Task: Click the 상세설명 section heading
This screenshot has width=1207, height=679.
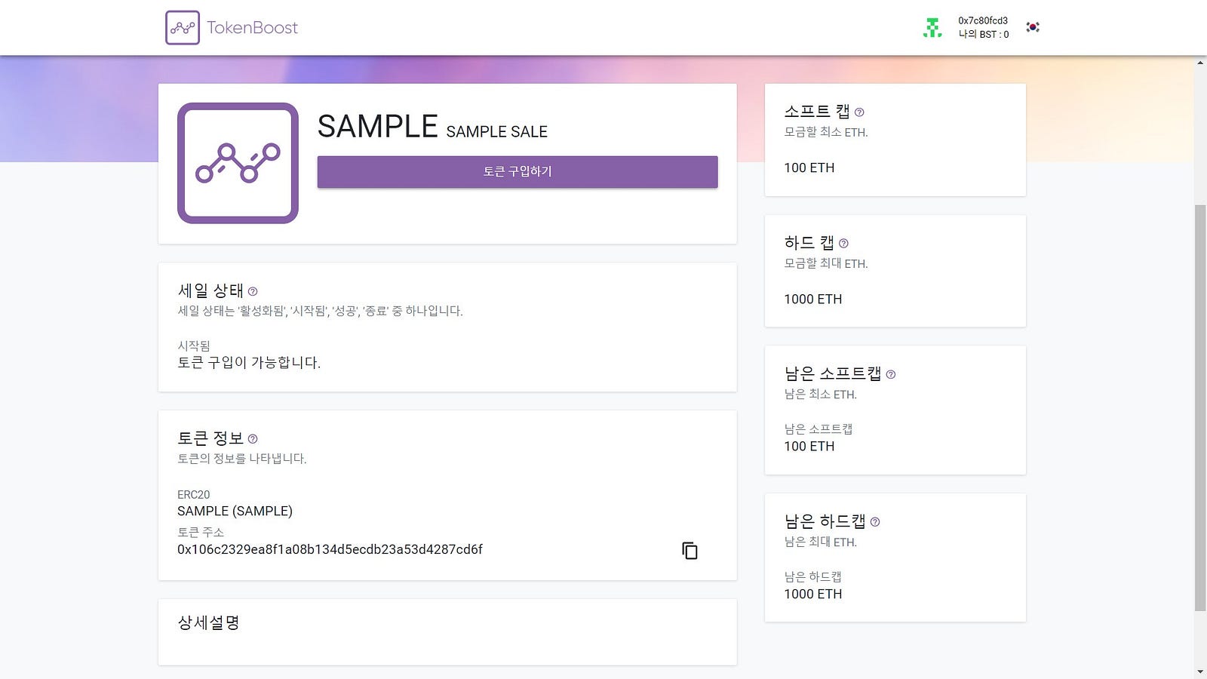Action: [208, 623]
